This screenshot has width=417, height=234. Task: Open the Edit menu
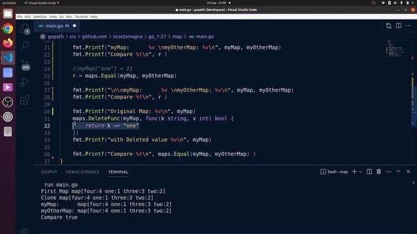point(27,17)
